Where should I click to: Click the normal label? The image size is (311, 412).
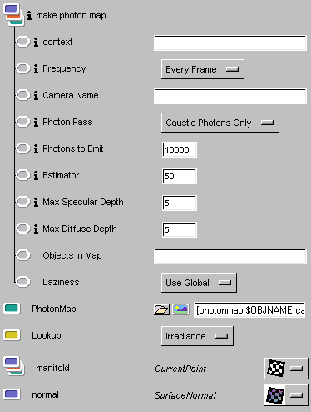pyautogui.click(x=45, y=394)
